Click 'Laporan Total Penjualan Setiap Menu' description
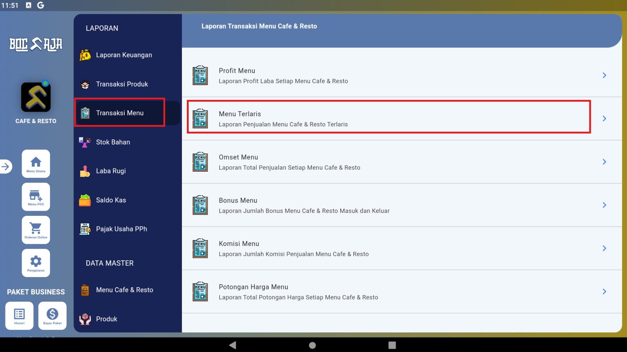The height and width of the screenshot is (352, 627). pyautogui.click(x=289, y=168)
